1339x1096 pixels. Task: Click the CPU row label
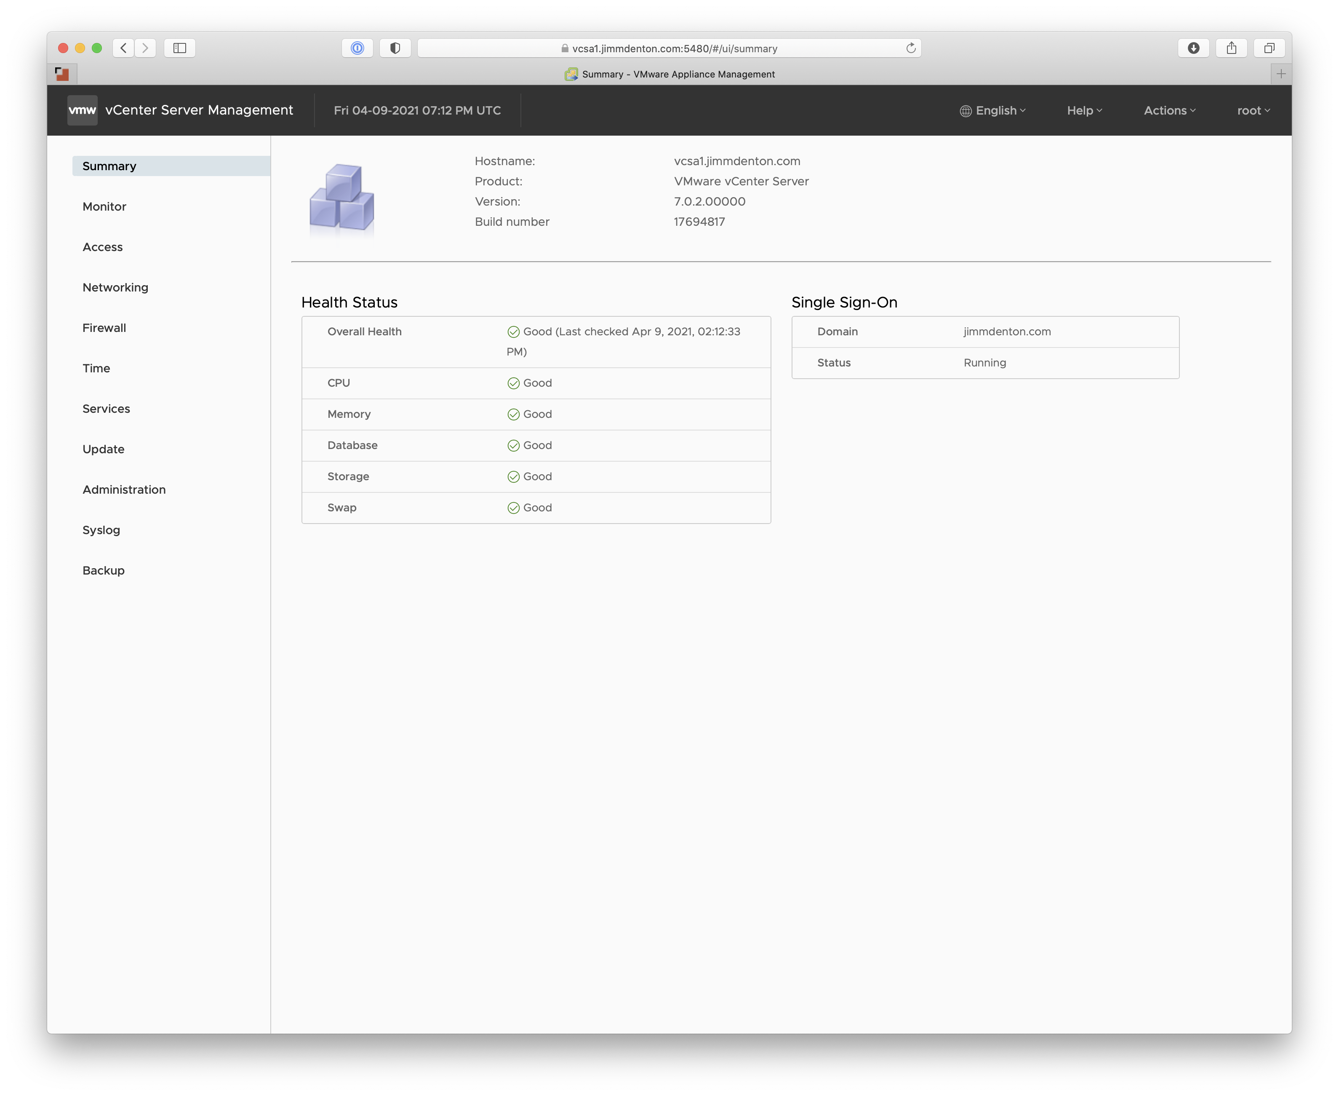click(x=338, y=382)
